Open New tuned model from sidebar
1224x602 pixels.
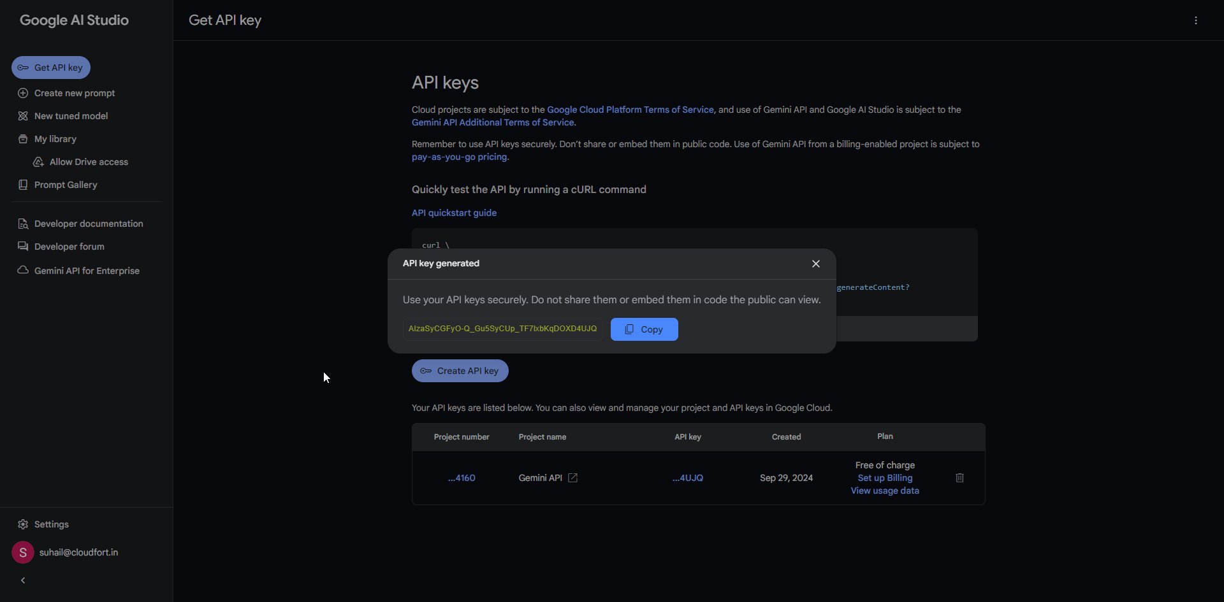[23, 116]
